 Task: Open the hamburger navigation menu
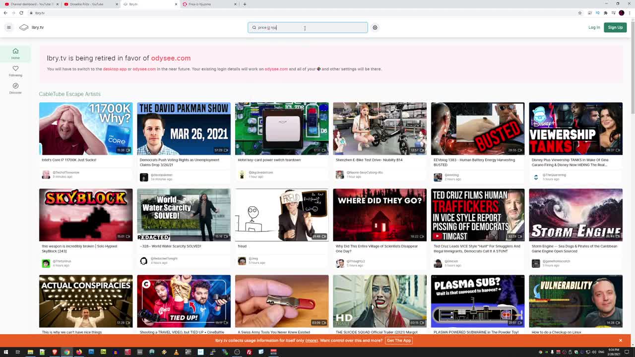click(8, 27)
